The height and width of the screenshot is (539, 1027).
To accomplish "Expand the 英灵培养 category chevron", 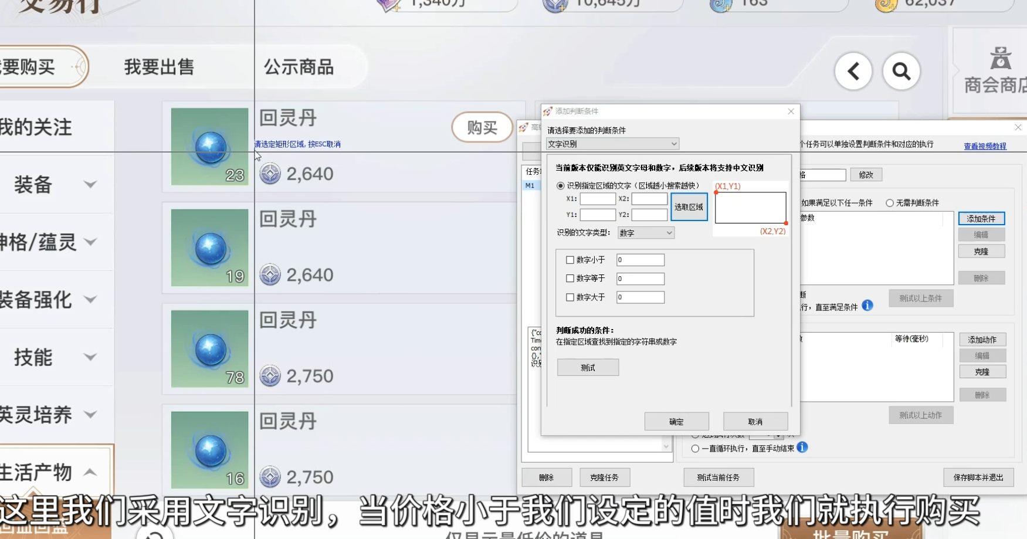I will point(90,415).
